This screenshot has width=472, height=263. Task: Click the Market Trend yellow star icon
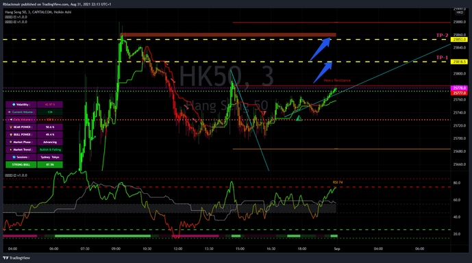click(x=11, y=149)
